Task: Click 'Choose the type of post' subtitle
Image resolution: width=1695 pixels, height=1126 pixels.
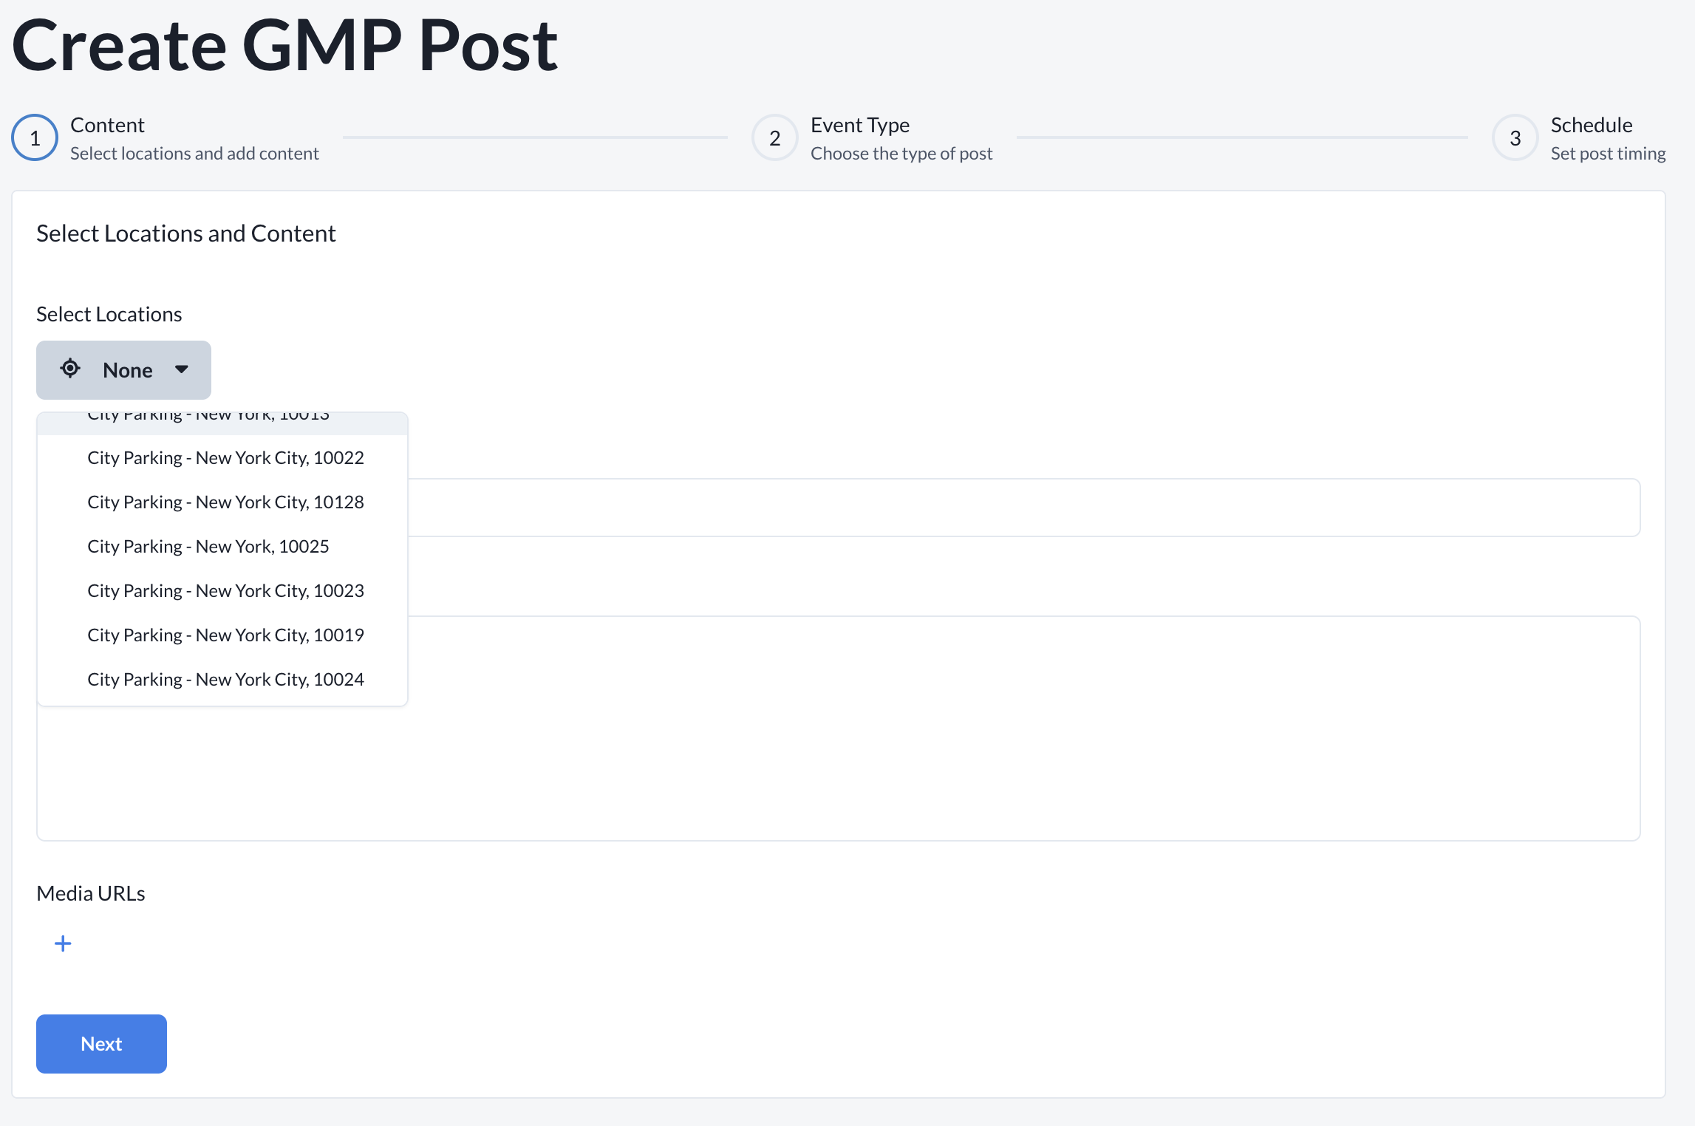Action: (x=901, y=153)
